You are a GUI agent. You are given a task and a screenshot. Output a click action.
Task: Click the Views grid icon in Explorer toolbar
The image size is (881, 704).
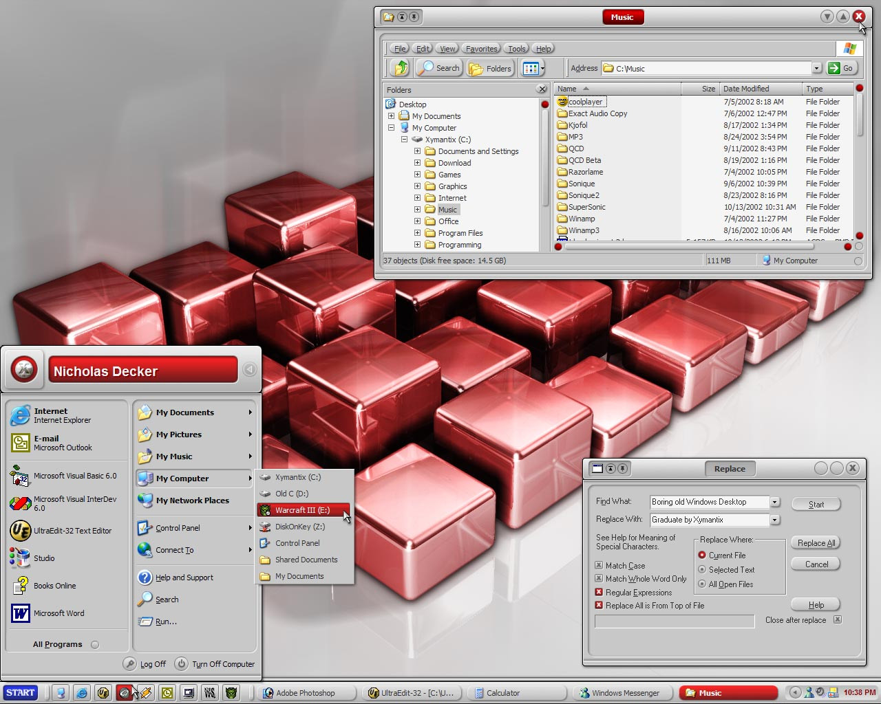click(x=530, y=68)
